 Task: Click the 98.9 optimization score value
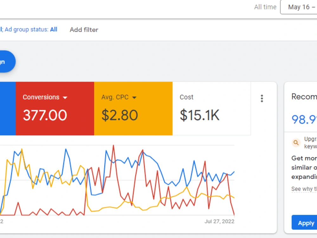[x=304, y=119]
